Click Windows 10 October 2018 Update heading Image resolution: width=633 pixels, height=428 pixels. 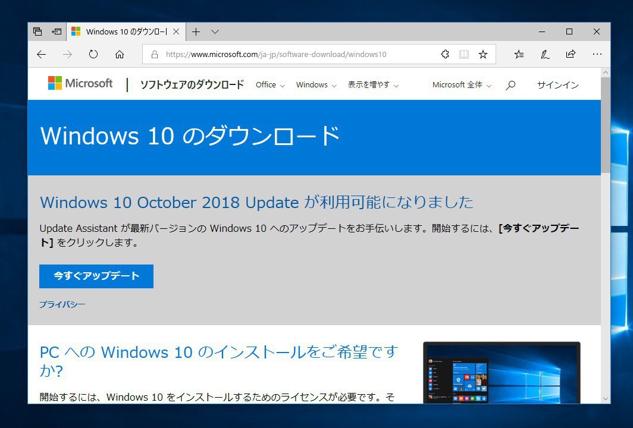pos(257,202)
